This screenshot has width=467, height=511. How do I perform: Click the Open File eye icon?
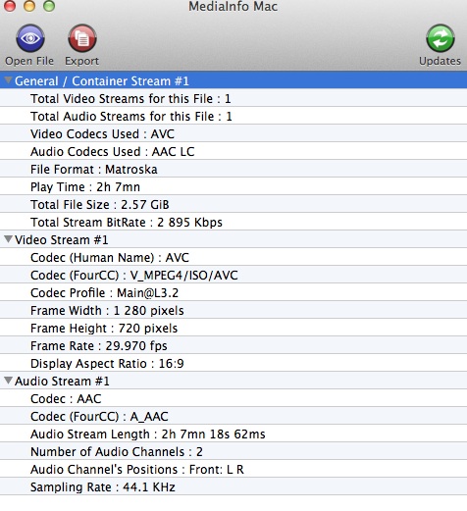30,38
